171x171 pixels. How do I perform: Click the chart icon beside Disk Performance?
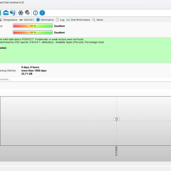pos(68,20)
